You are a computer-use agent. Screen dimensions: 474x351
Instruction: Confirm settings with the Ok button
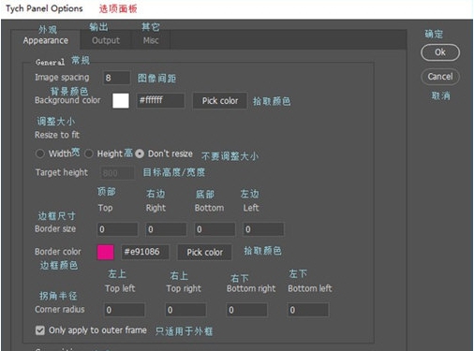[x=440, y=52]
